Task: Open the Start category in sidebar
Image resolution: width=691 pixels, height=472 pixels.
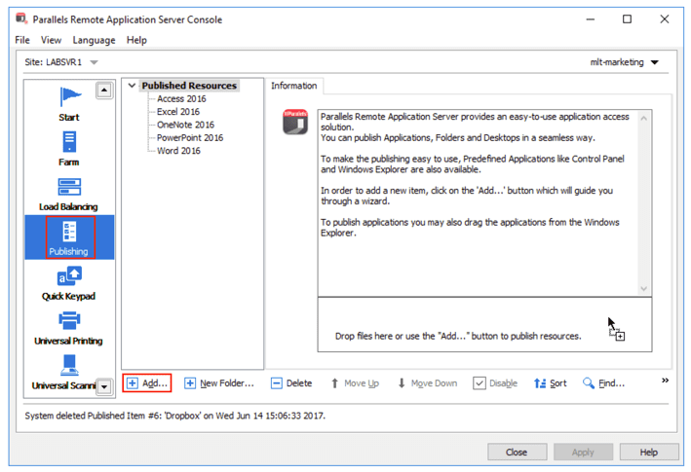Action: [69, 105]
